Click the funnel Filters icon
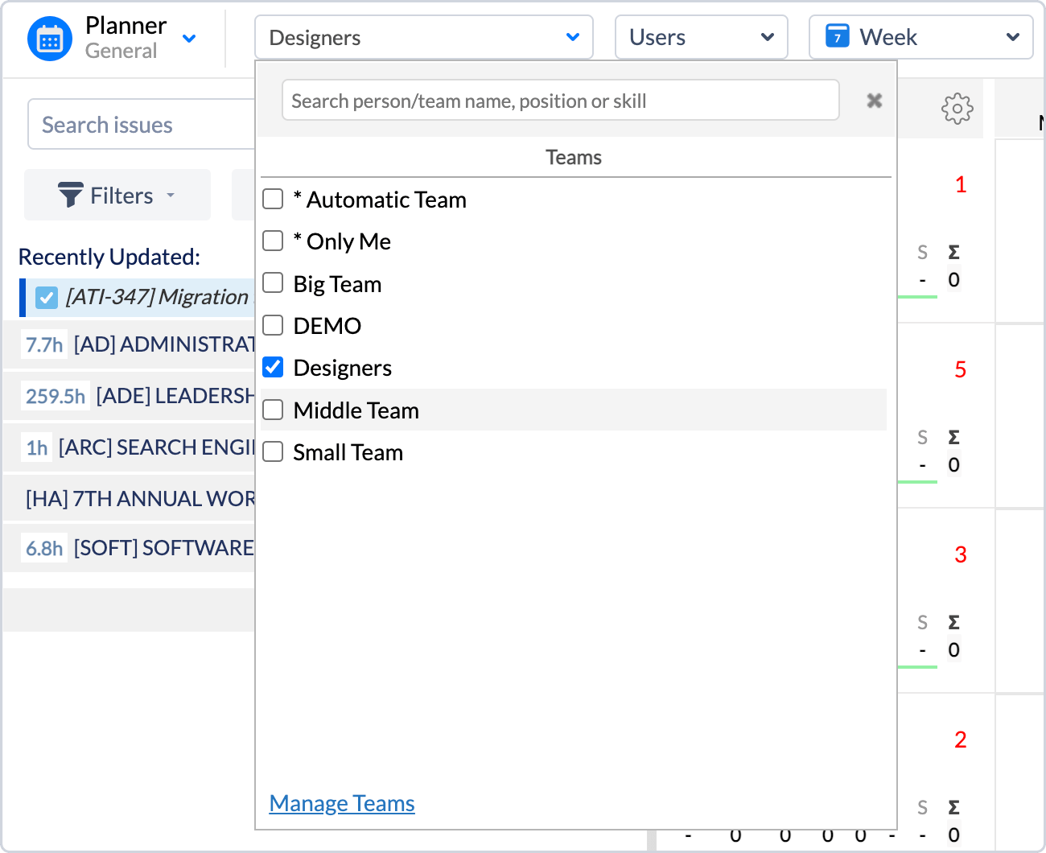The image size is (1046, 853). tap(71, 196)
